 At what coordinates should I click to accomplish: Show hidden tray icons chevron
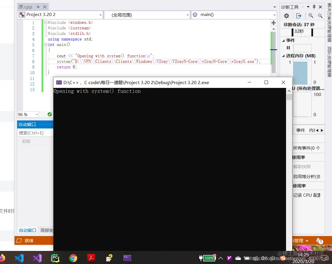tap(221, 258)
